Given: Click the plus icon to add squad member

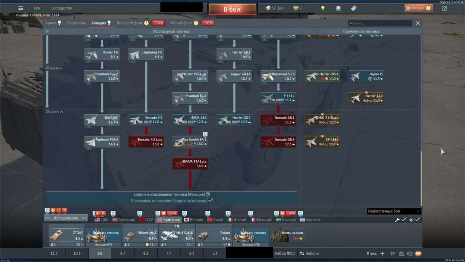Looking at the screenshot, I should point(382,253).
